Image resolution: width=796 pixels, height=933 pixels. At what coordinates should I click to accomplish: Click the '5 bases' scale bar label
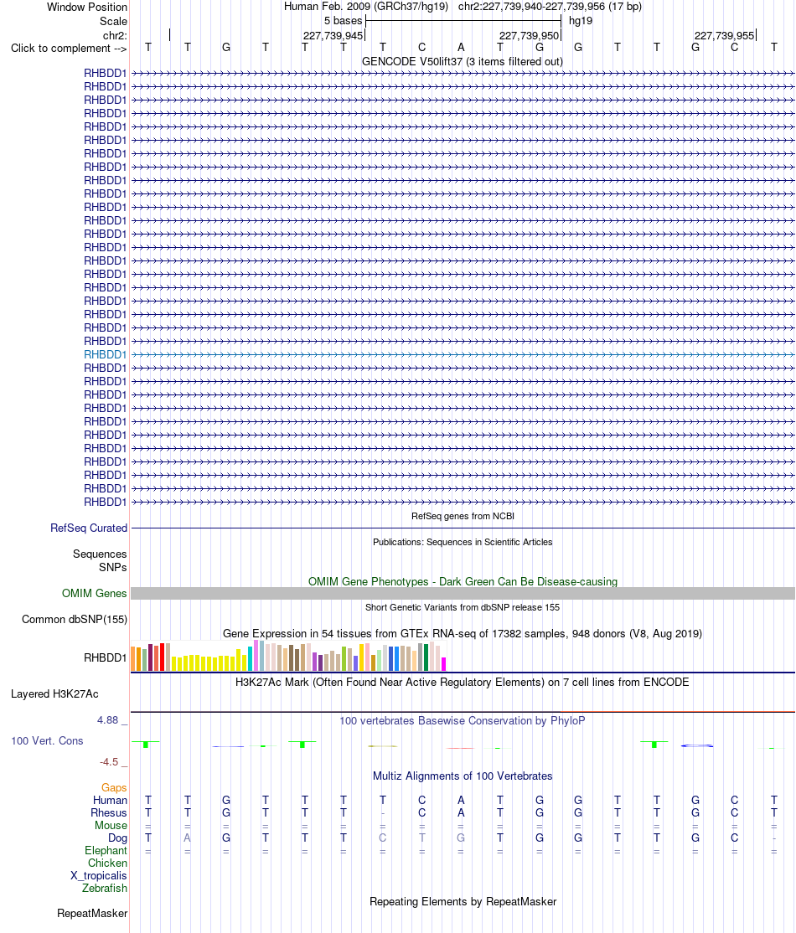(343, 21)
